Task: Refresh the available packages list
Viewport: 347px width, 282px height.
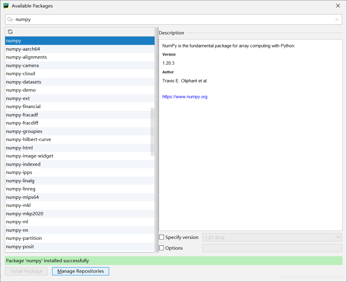Action: click(10, 32)
